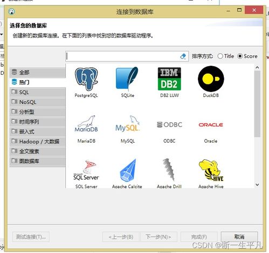The height and width of the screenshot is (253, 269).
Task: Click the <上一步(B) button
Action: (121, 237)
